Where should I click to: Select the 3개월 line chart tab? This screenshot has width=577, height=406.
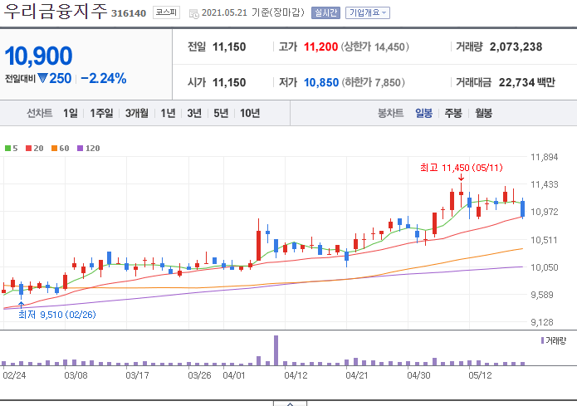[x=136, y=113]
